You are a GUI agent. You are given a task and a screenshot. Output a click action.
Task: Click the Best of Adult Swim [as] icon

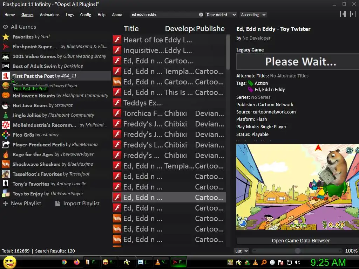(6, 66)
